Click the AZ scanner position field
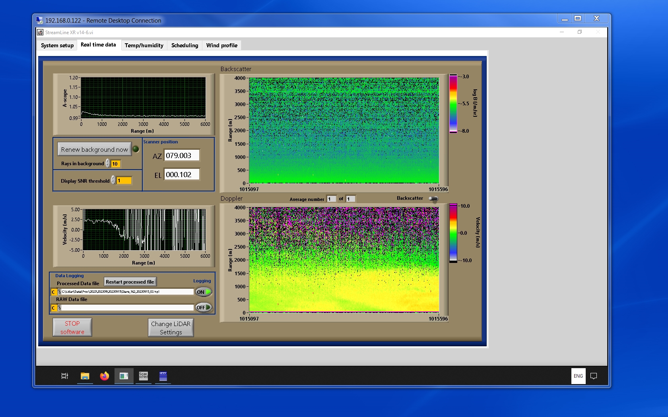Screen dimensions: 668x417 [x=182, y=156]
